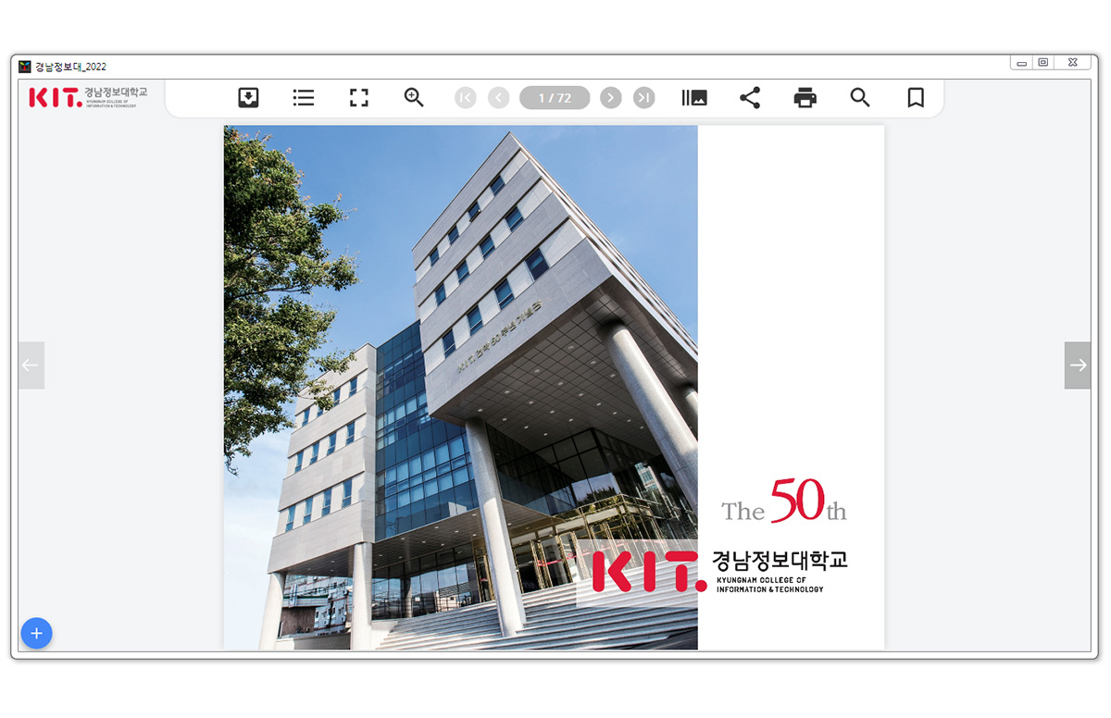This screenshot has height=718, width=1111.
Task: Jump to the first page
Action: [466, 98]
